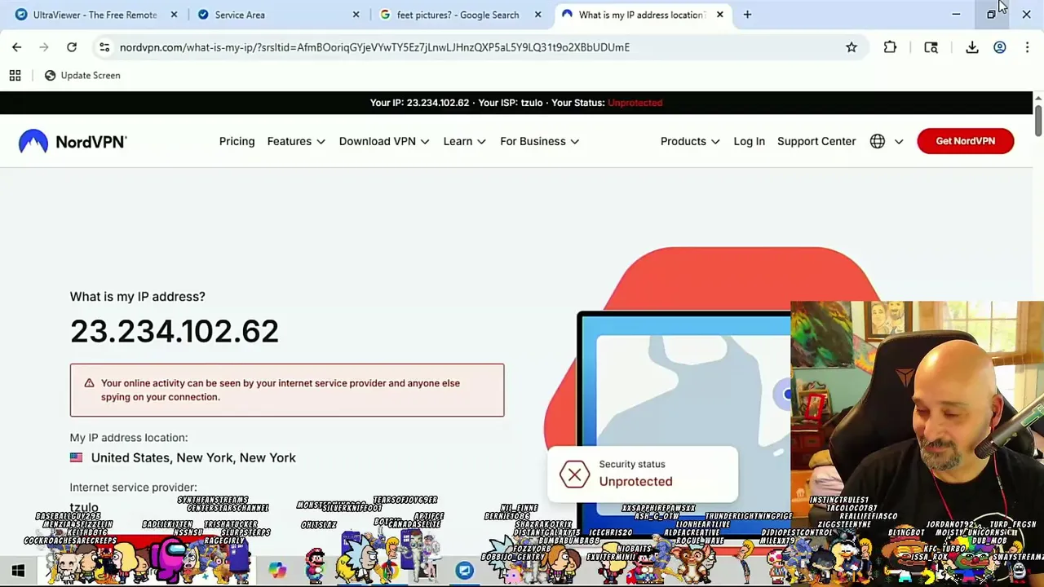Click the red X security status icon
Screen dimensions: 1044x587
click(574, 474)
